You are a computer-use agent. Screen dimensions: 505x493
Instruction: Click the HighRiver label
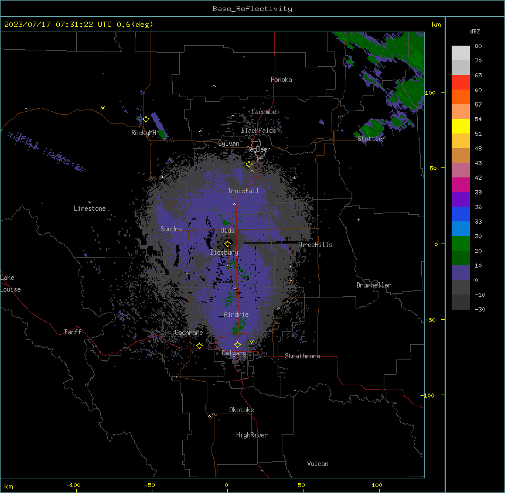click(252, 435)
